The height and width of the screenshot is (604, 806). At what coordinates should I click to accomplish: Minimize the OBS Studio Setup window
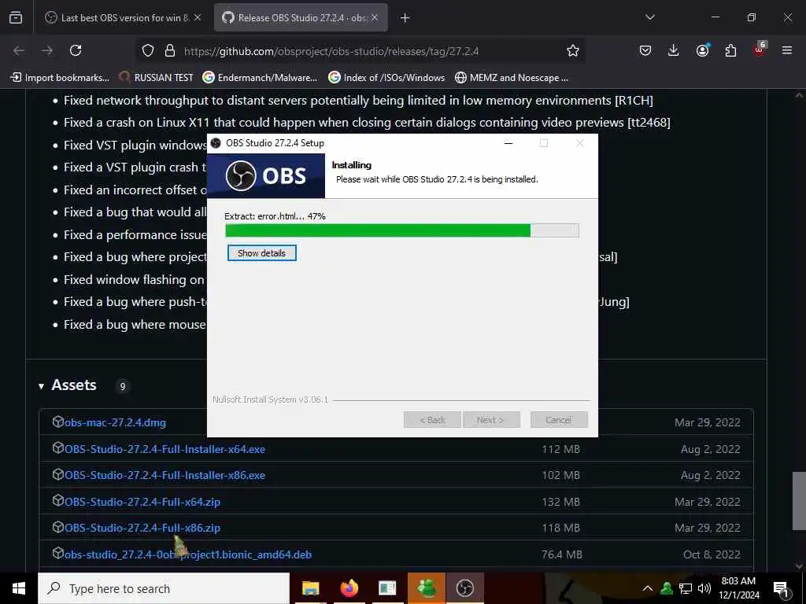508,143
